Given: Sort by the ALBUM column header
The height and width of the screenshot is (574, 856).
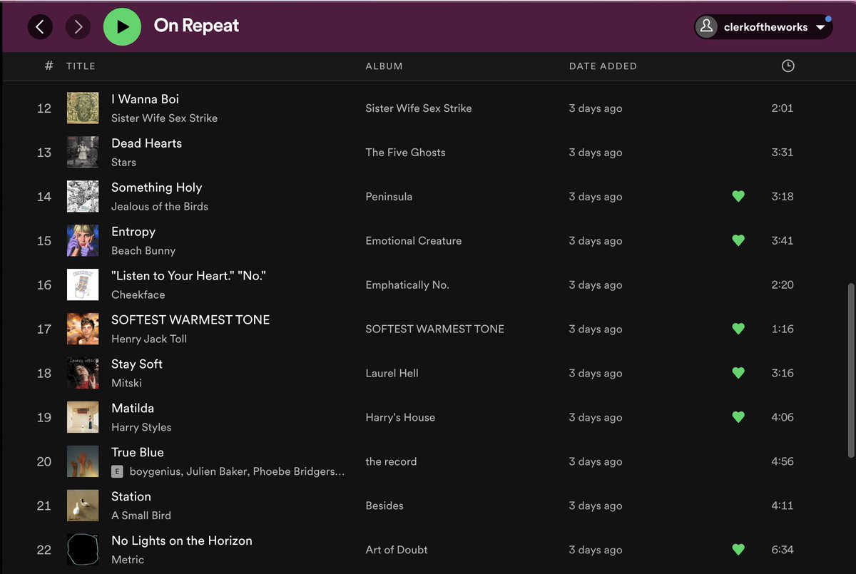Looking at the screenshot, I should tap(384, 66).
